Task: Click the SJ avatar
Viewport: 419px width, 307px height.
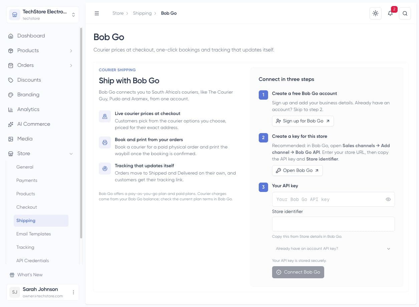Action: pos(15,292)
